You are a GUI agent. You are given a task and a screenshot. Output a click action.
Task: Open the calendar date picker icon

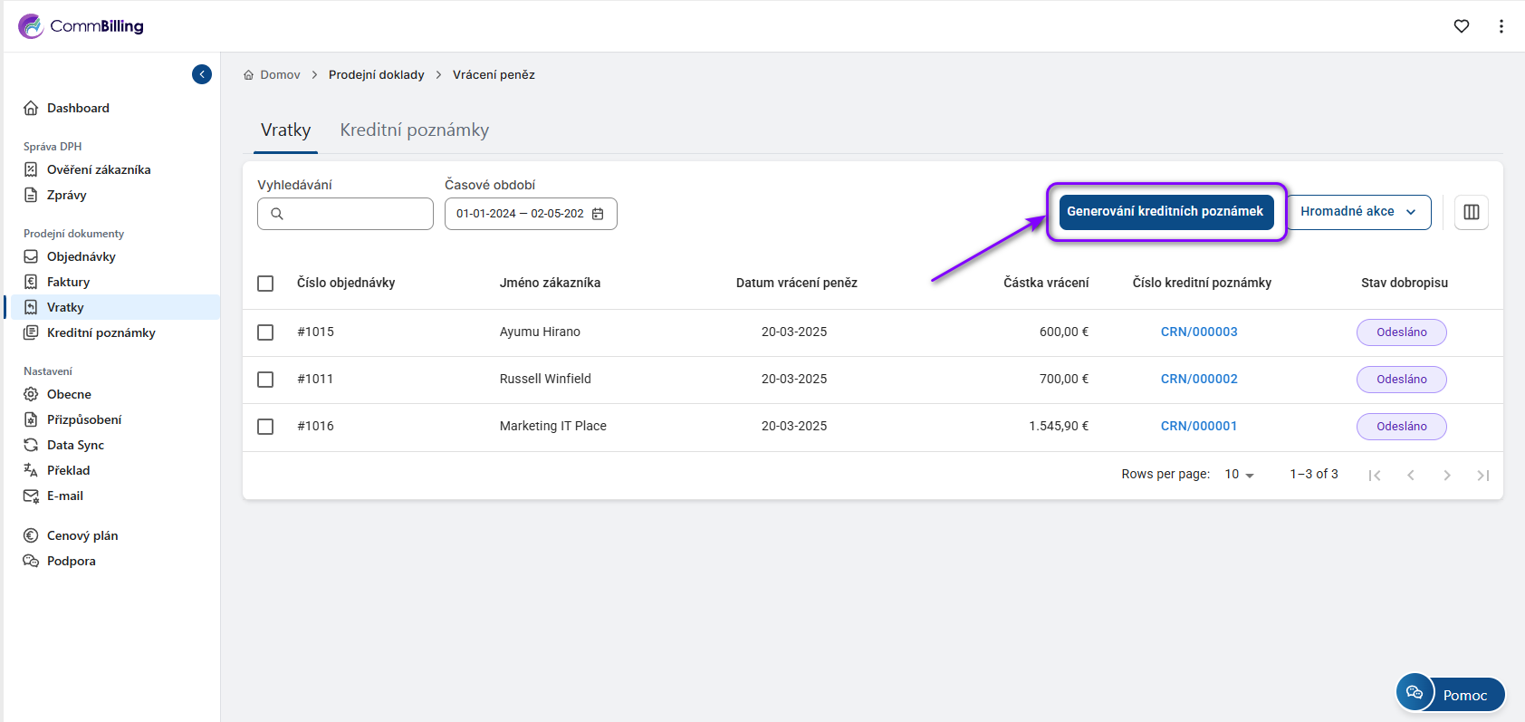[x=598, y=214]
